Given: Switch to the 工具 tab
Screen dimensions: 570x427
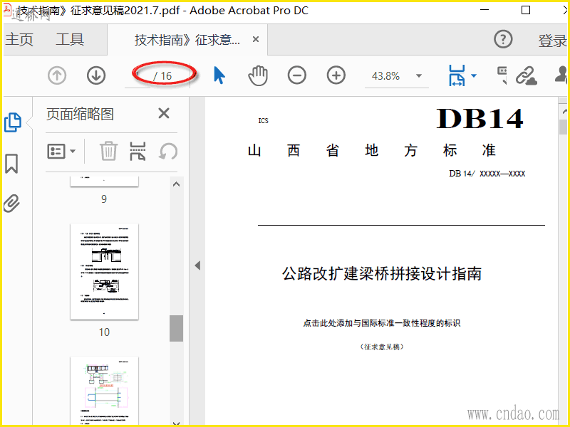Looking at the screenshot, I should pyautogui.click(x=70, y=40).
